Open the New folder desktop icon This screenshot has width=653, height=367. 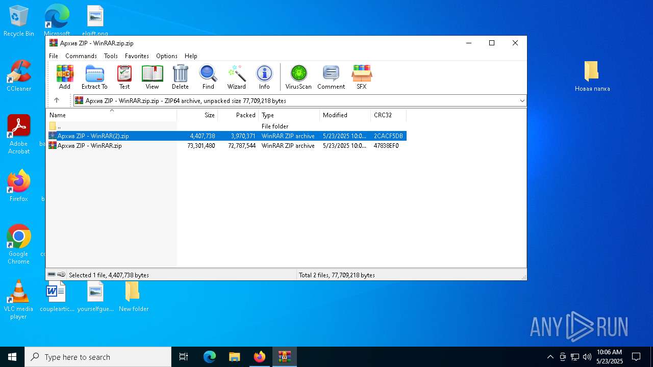pyautogui.click(x=133, y=296)
